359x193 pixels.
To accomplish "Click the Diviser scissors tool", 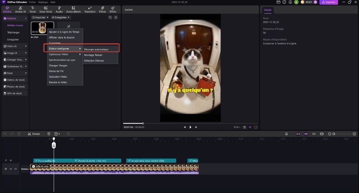I will coord(34,134).
